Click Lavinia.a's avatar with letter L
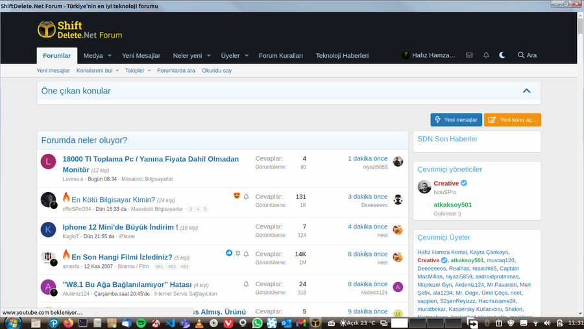 (48, 162)
